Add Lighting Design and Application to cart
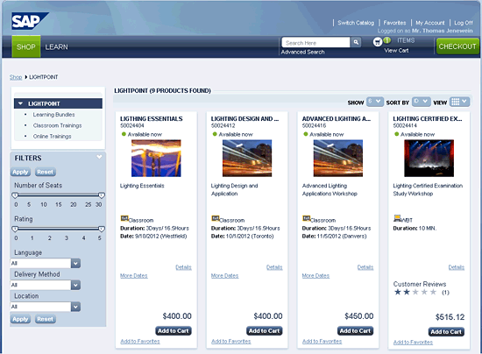Screen dimensions: 482x354 pos(265,330)
